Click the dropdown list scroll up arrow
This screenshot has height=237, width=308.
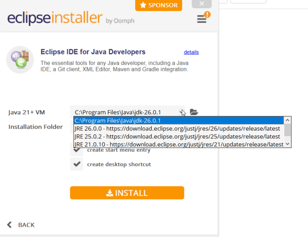pos(287,120)
